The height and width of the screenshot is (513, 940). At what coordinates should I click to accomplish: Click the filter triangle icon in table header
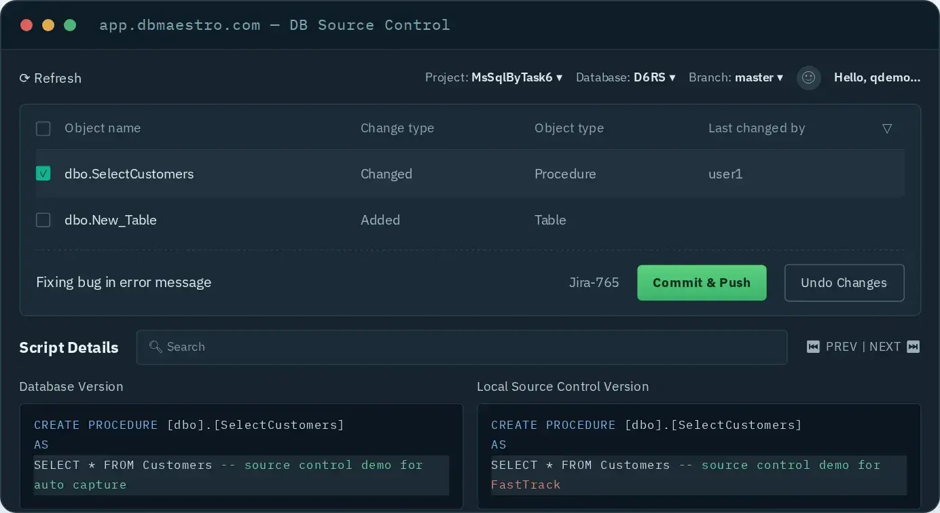point(887,128)
